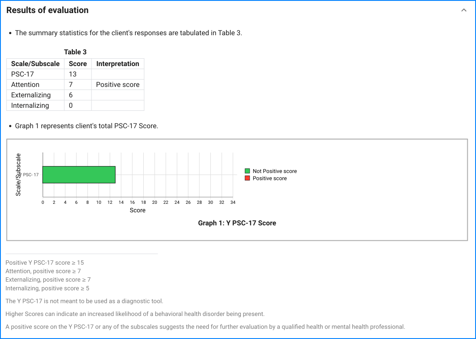Toggle the Not Positive score legend label

tap(274, 171)
